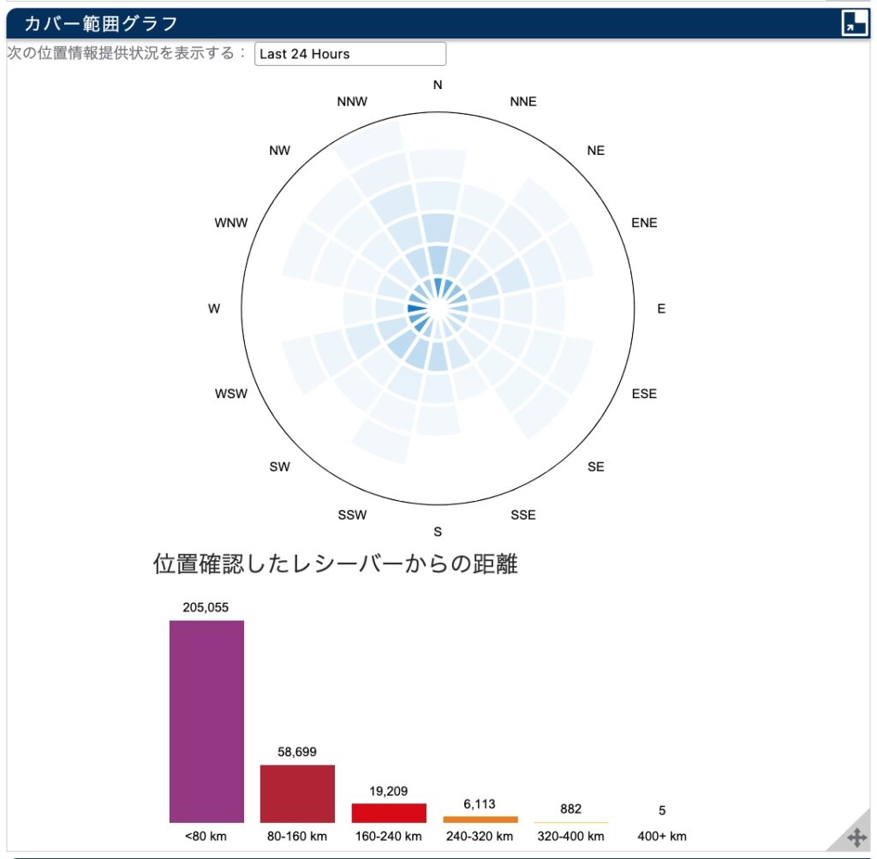Open the Last 24 Hours dropdown
Viewport: 877px width, 859px height.
(x=350, y=54)
